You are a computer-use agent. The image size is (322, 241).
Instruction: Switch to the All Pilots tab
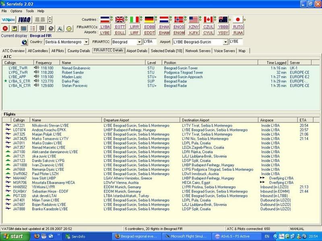click(x=58, y=51)
